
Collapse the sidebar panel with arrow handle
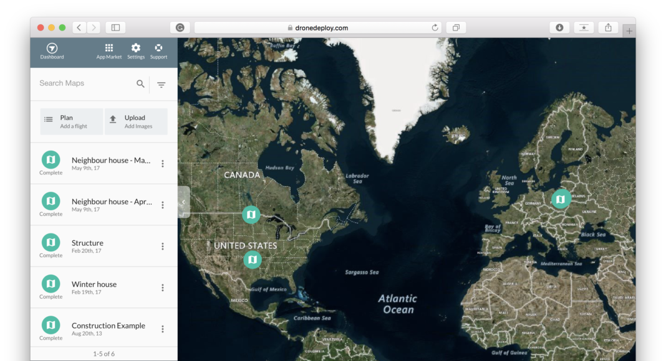tap(183, 202)
